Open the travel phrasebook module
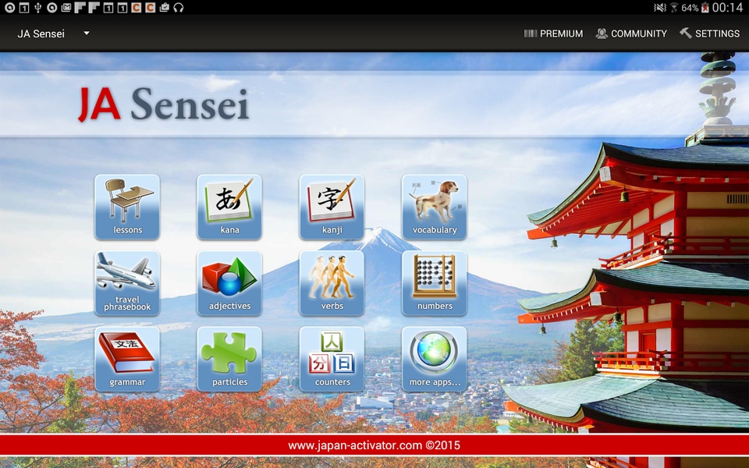 tap(127, 283)
